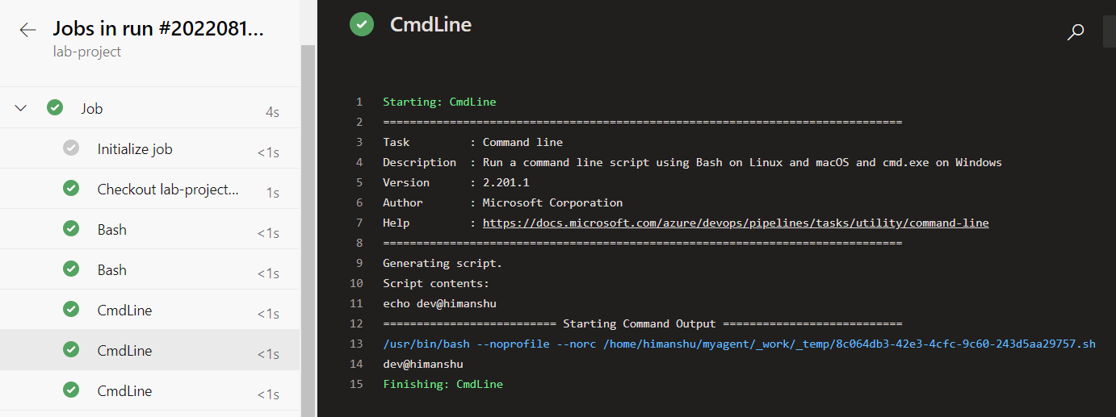
Task: Click the lab-project subtitle under run title
Action: pos(87,52)
